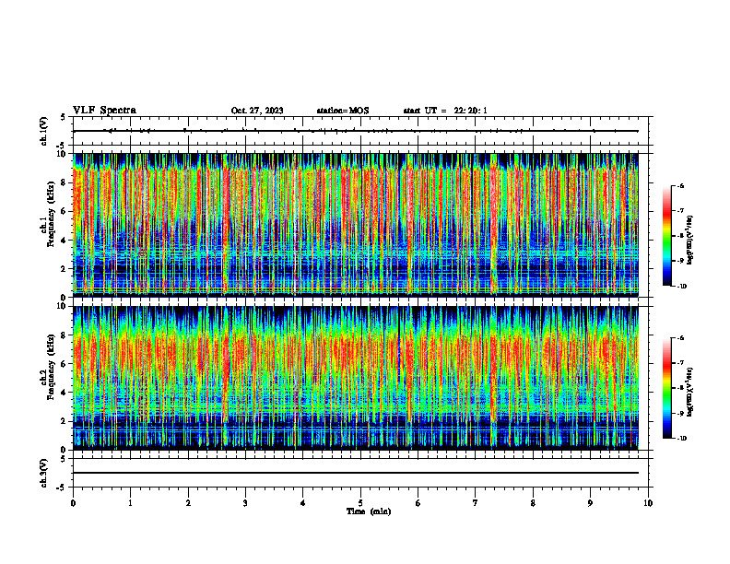Click the "8" kHz tick of ch.2 frequency axis
The width and height of the screenshot is (730, 564).
coord(65,335)
